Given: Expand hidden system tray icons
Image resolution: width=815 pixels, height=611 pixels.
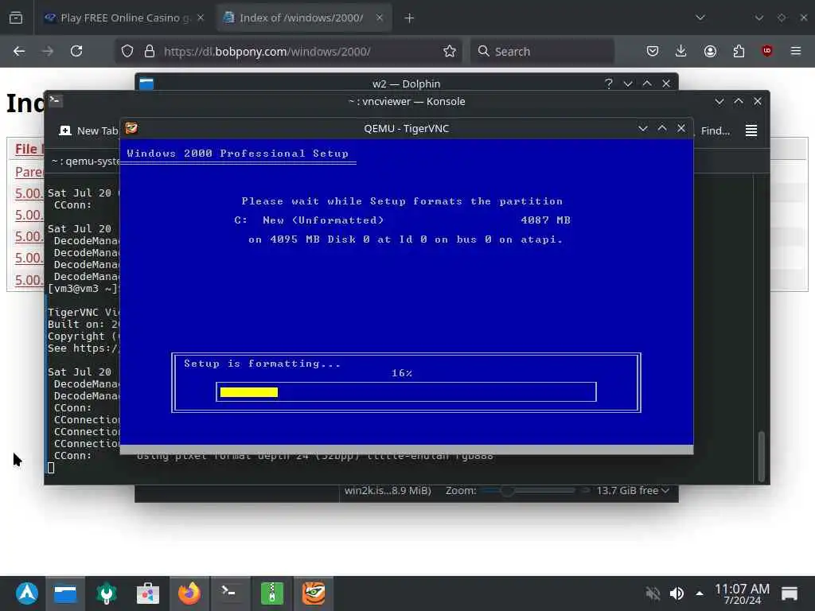Looking at the screenshot, I should (700, 593).
